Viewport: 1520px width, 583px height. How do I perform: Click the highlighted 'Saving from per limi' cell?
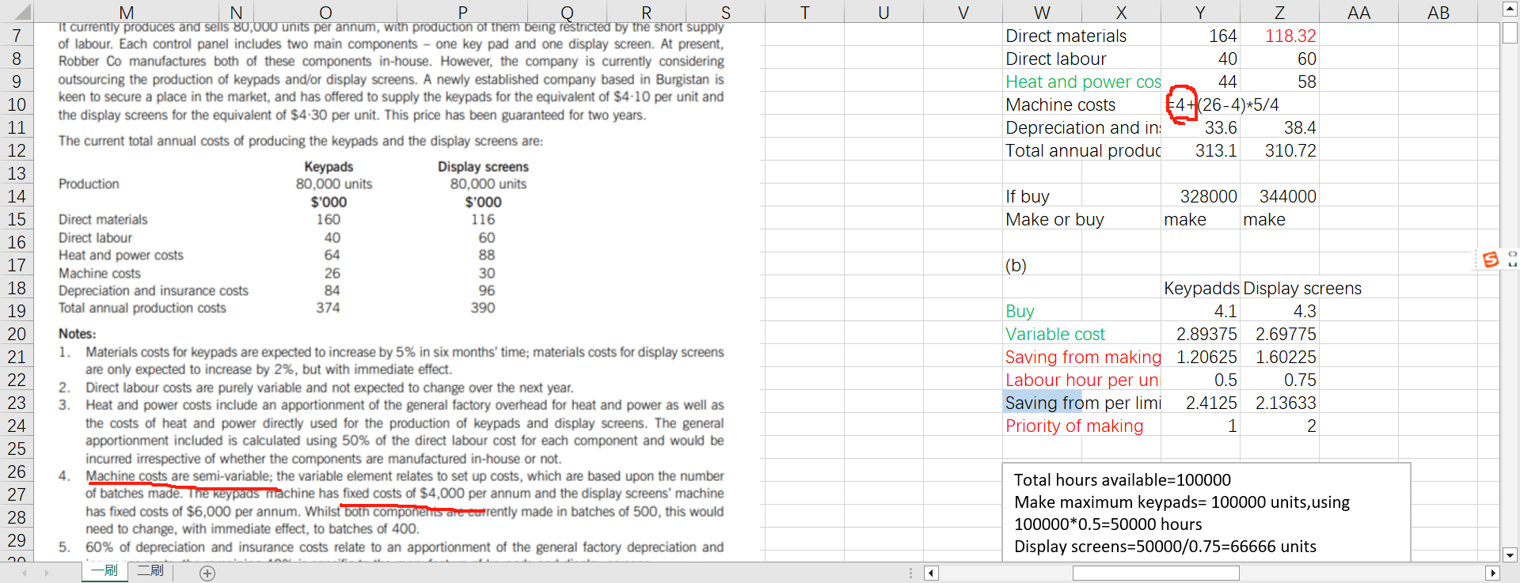(x=1081, y=403)
